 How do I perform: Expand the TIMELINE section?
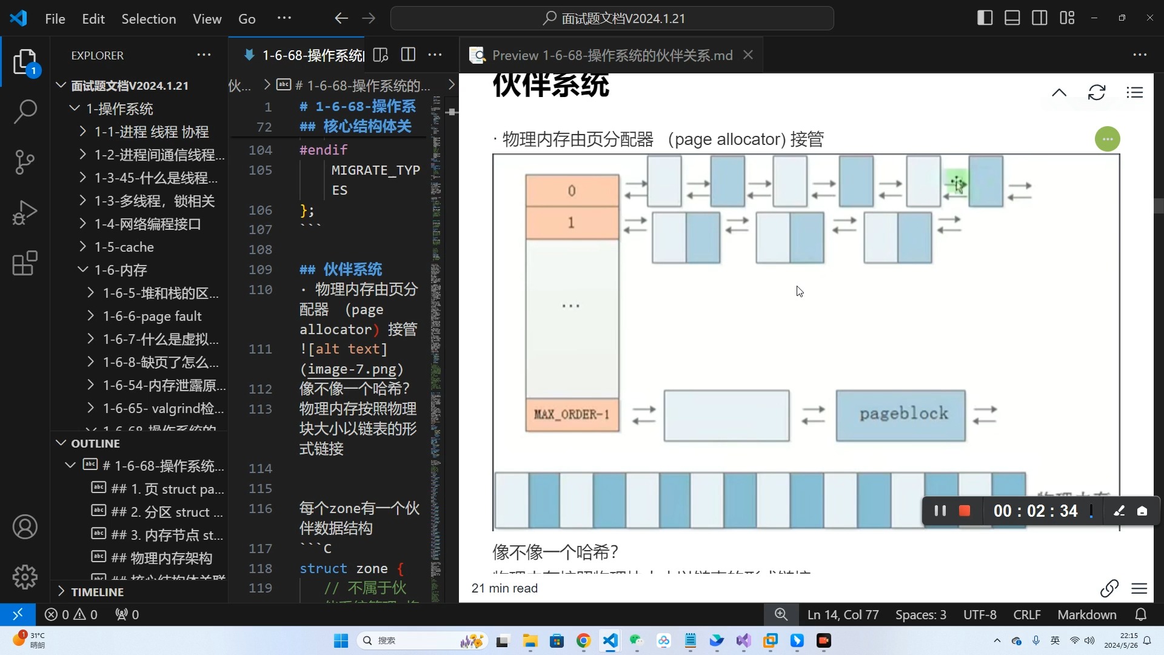pos(139,592)
